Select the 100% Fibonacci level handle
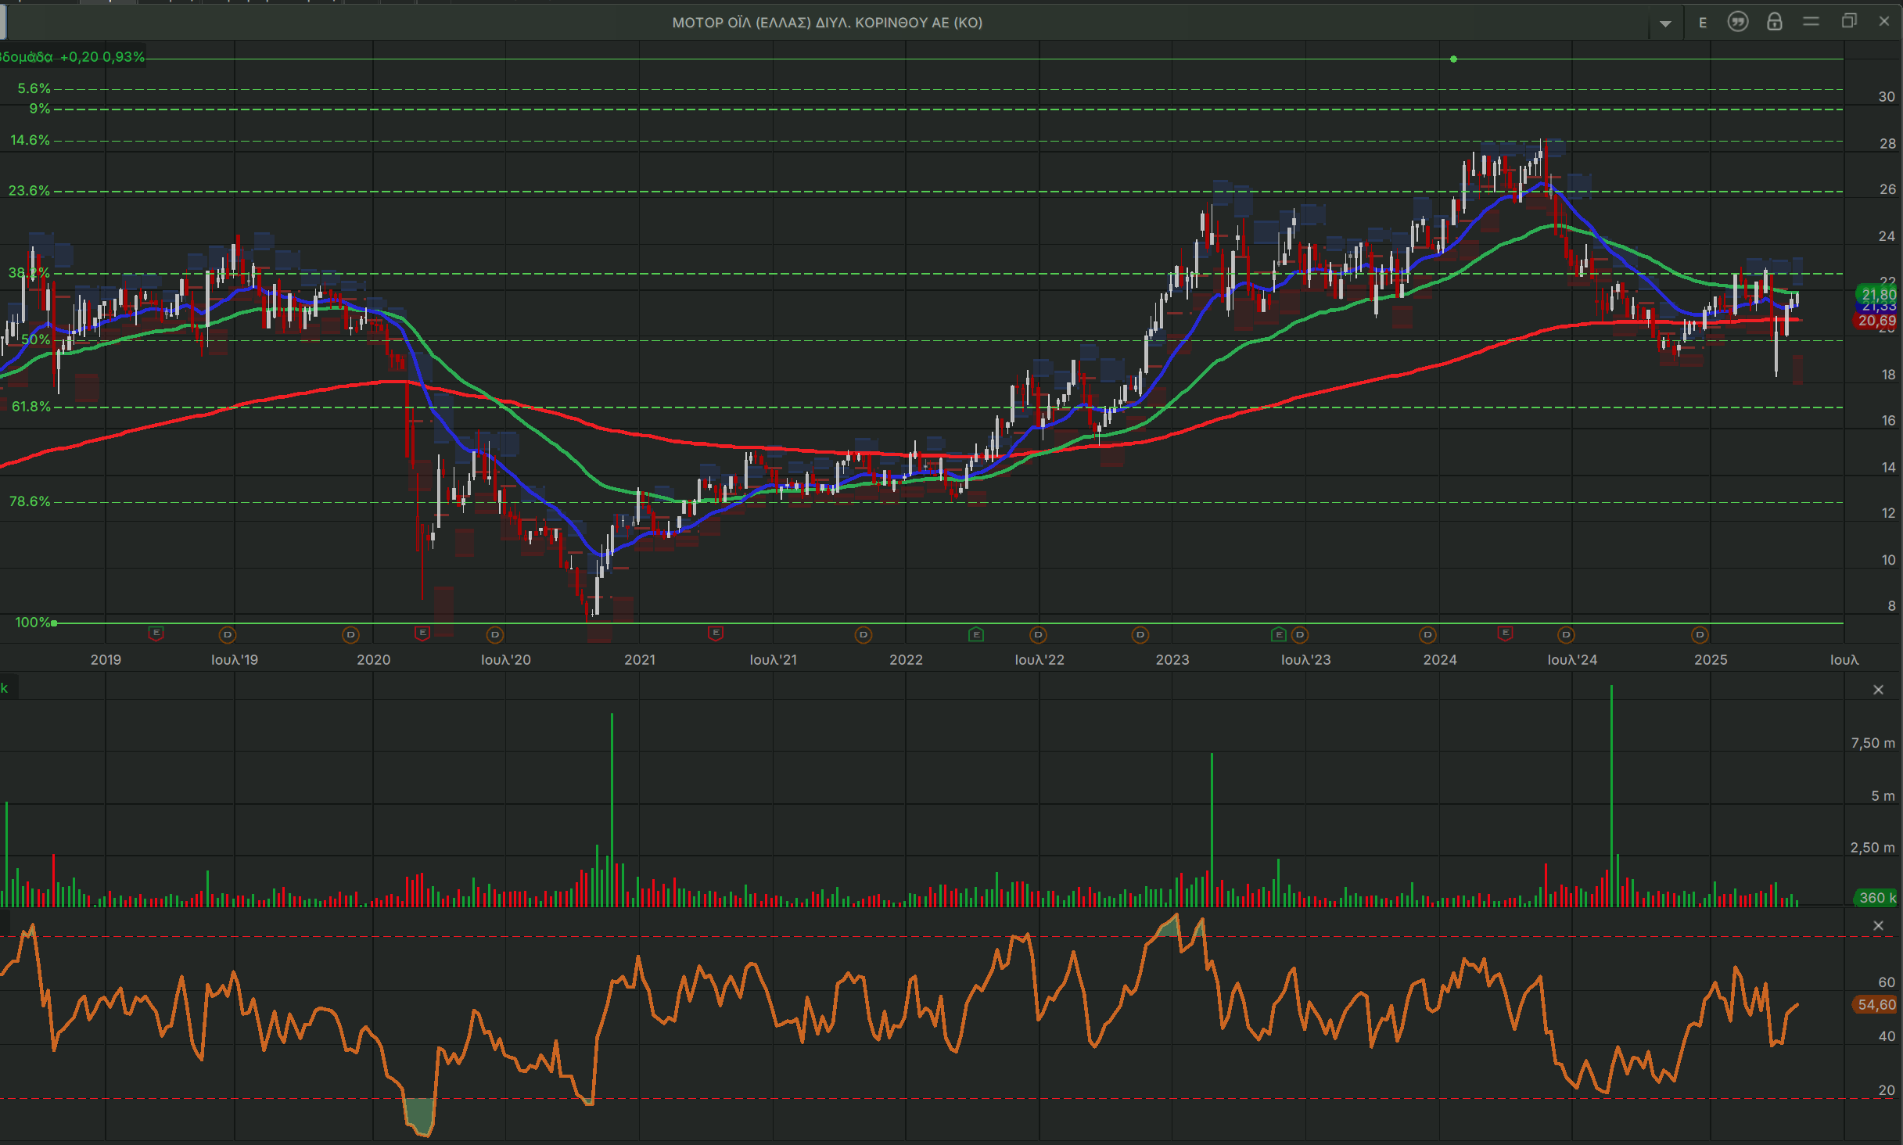Screen dimensions: 1903x1145 [54, 623]
